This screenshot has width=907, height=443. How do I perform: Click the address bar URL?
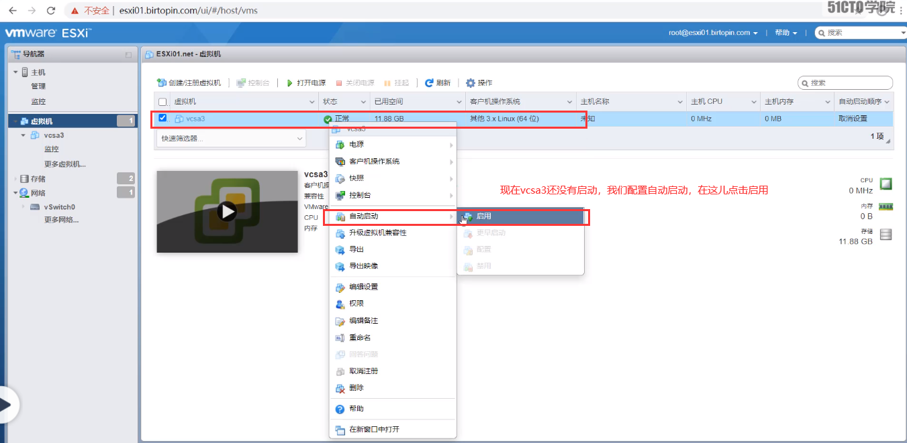(188, 11)
